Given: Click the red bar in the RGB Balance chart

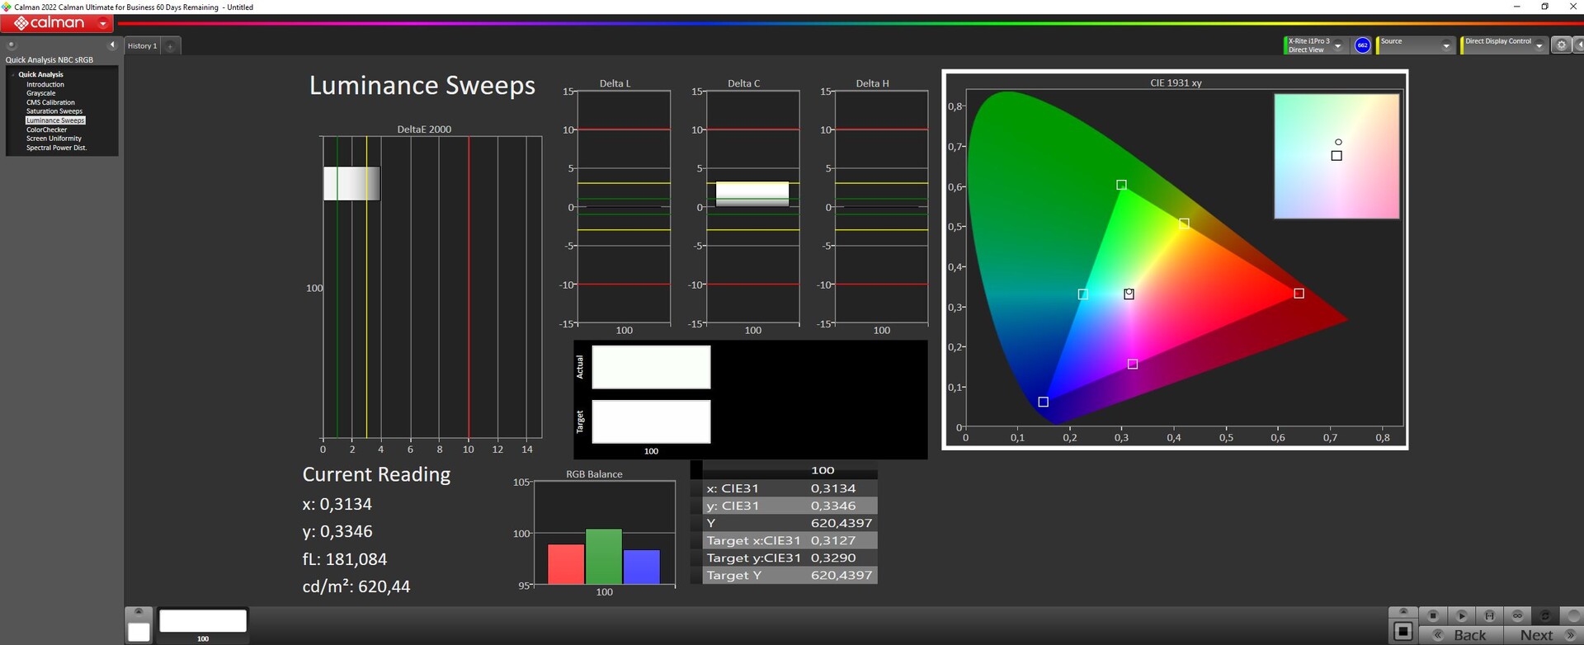Looking at the screenshot, I should pos(566,564).
